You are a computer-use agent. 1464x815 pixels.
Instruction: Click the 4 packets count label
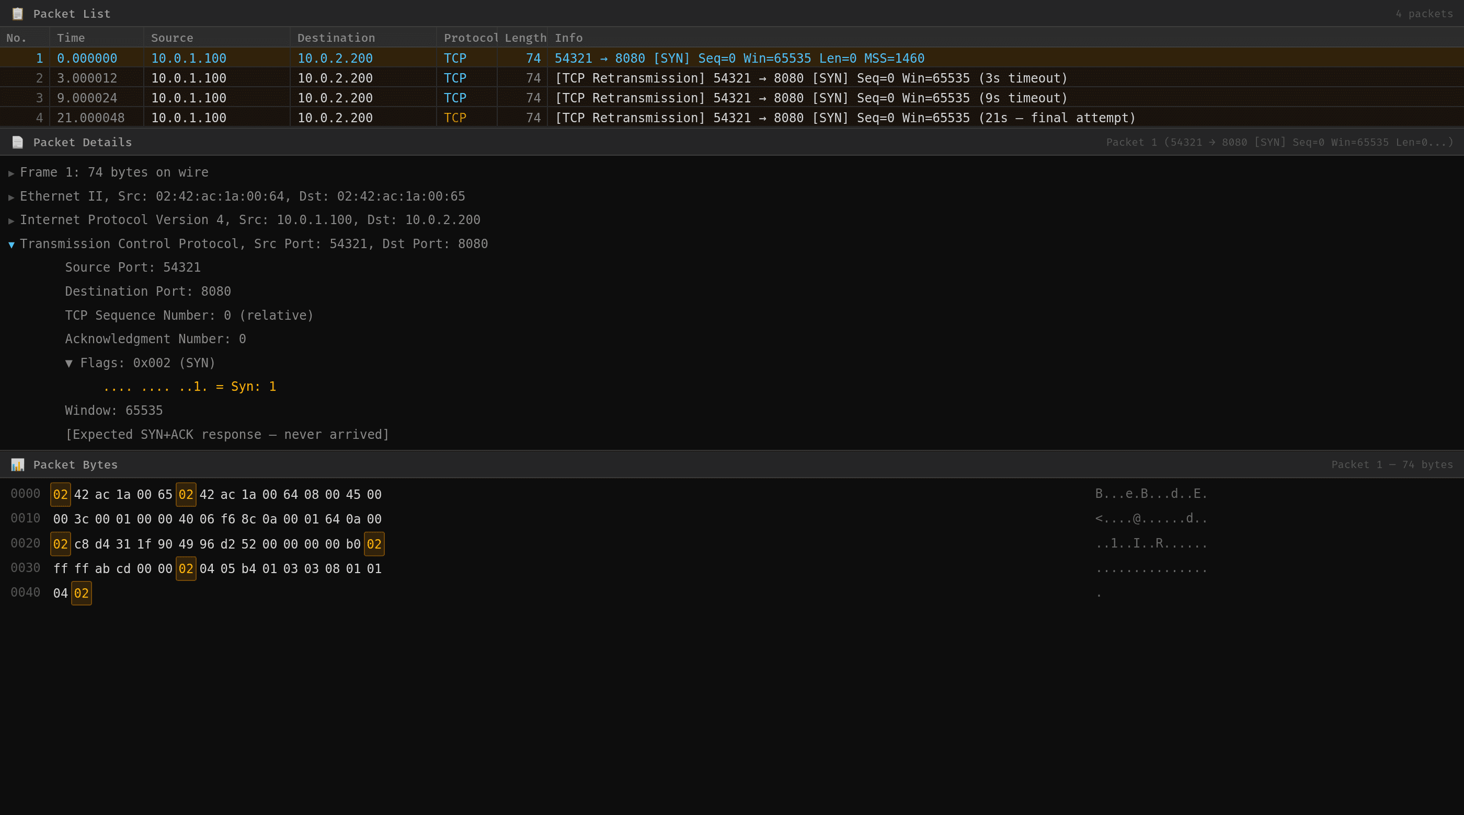(x=1424, y=14)
